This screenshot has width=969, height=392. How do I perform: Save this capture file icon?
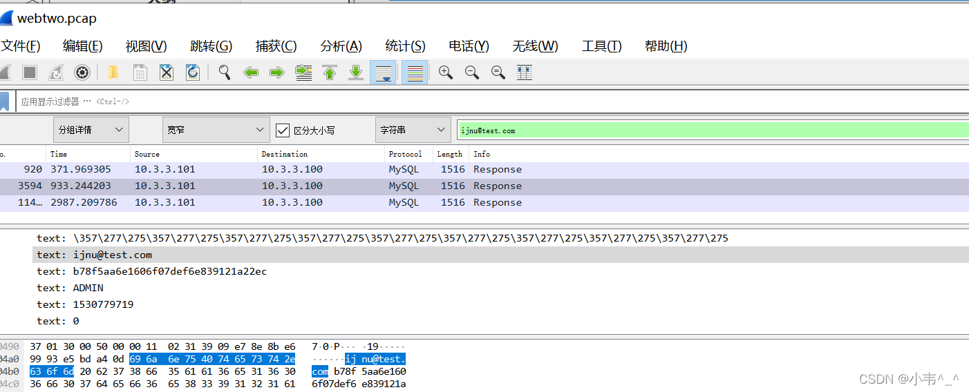click(x=140, y=72)
